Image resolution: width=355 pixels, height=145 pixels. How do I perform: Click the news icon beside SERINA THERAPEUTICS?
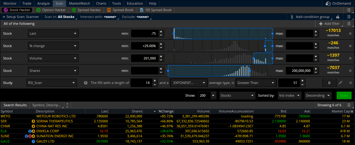point(33,121)
